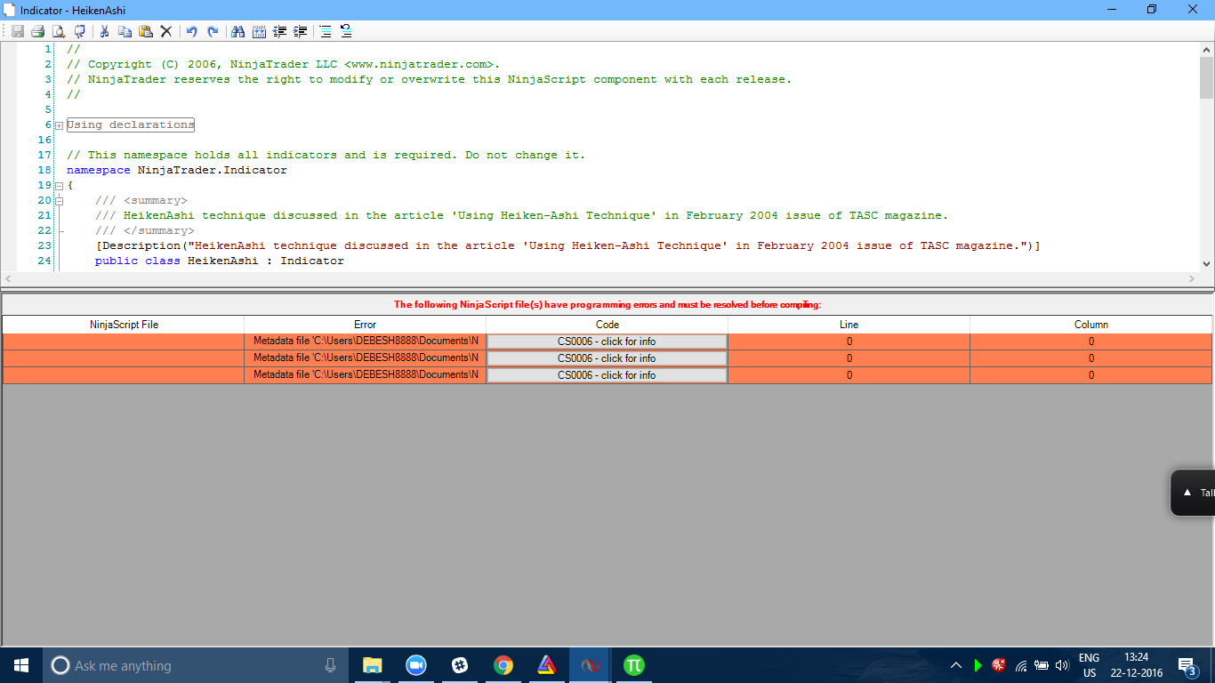The width and height of the screenshot is (1215, 683).
Task: Redo the last undone edit
Action: tap(212, 31)
